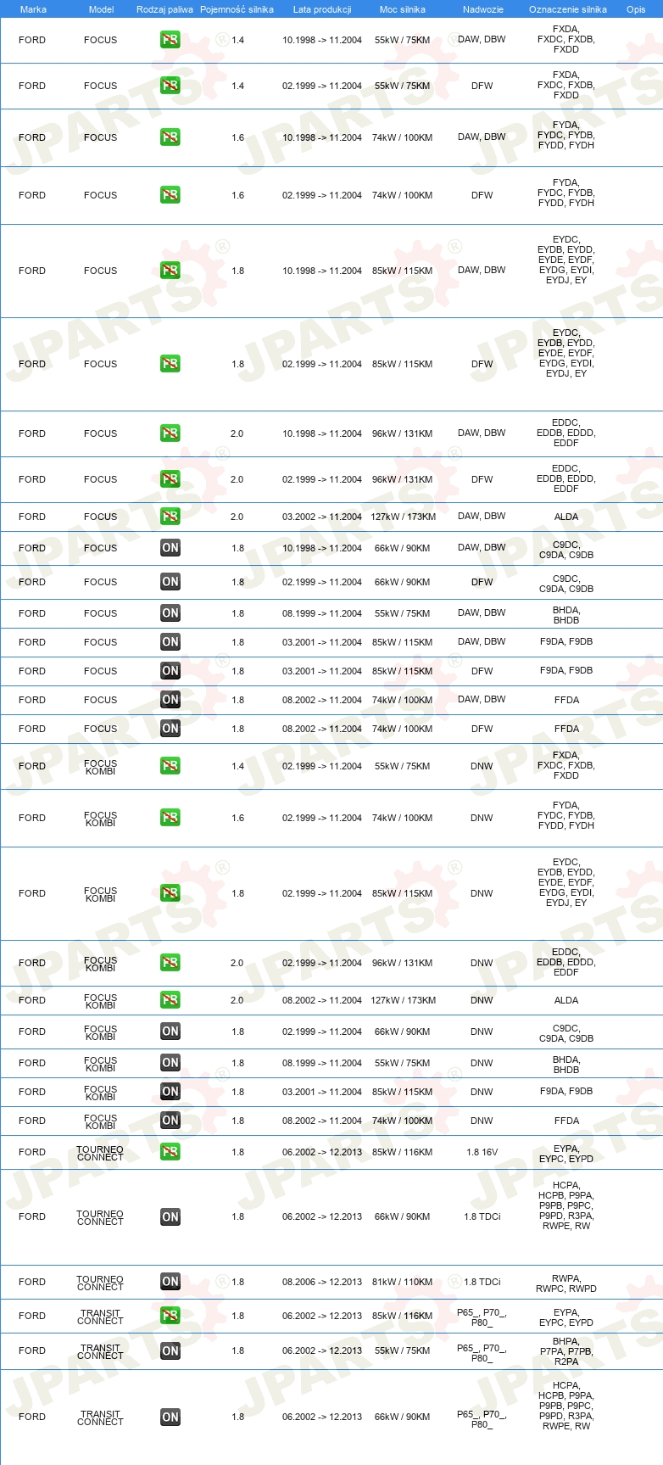Image resolution: width=663 pixels, height=1465 pixels.
Task: Click the PB icon for Transit Connect 116KM
Action: (170, 1316)
